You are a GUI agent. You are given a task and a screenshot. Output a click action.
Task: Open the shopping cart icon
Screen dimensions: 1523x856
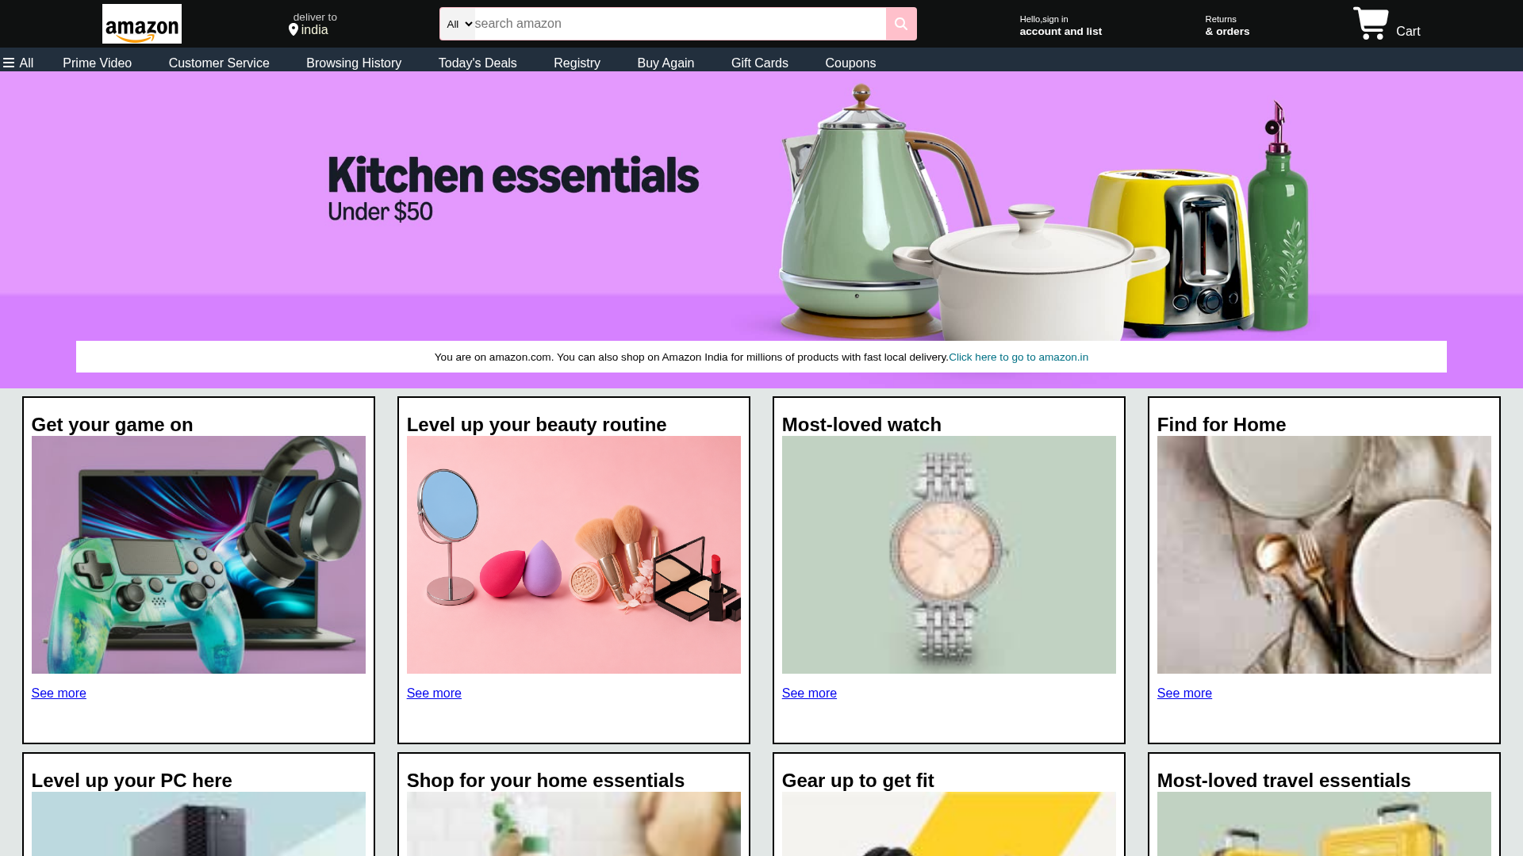[1371, 24]
